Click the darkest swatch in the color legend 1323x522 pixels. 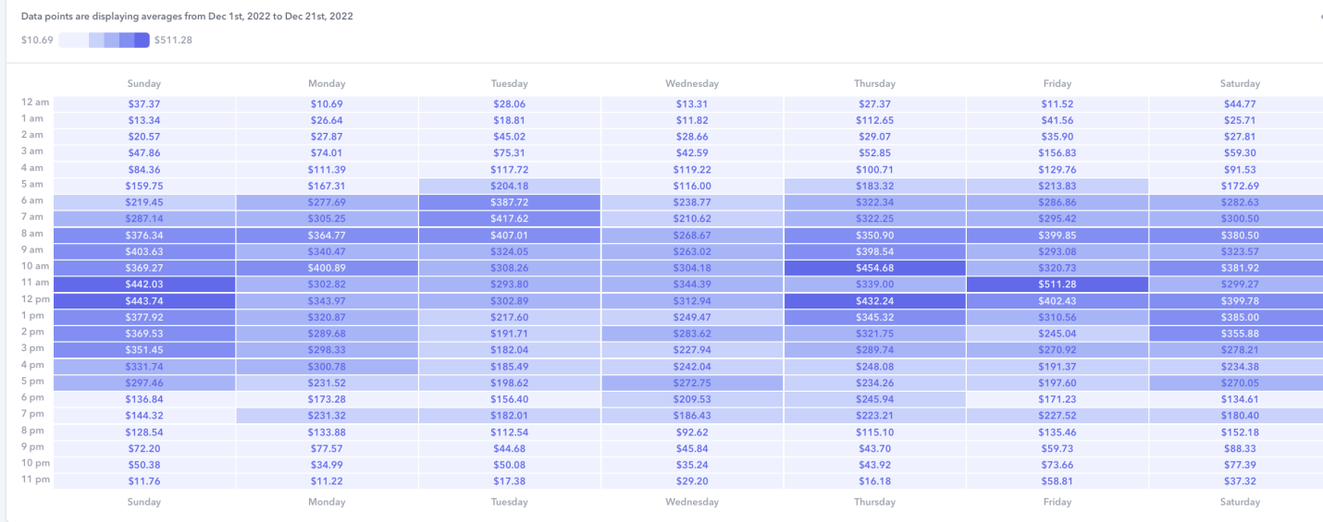point(142,40)
